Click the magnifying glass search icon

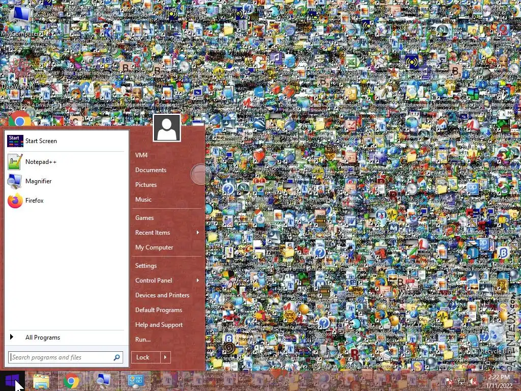(117, 357)
